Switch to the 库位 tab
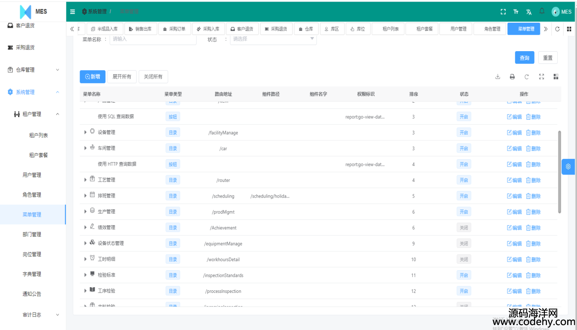 point(357,29)
